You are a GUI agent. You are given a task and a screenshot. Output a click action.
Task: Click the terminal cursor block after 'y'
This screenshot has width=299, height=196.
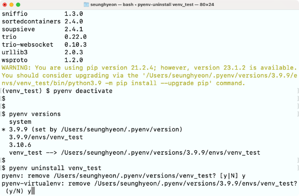[x=33, y=191]
